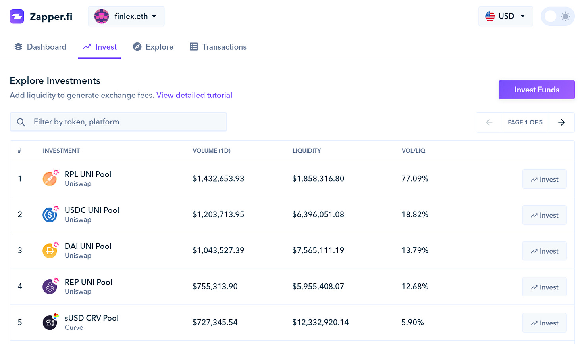The height and width of the screenshot is (344, 578).
Task: Toggle the dark/light mode switch
Action: pos(558,16)
